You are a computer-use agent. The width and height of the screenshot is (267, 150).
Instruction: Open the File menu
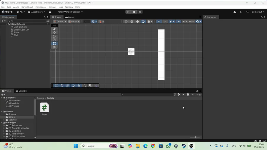point(3,7)
